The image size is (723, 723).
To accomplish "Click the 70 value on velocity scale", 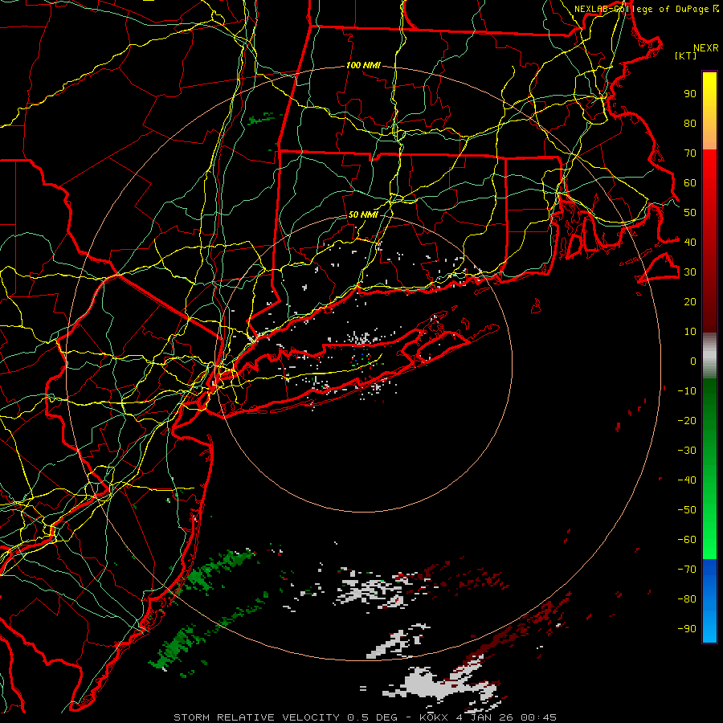I will (x=690, y=153).
